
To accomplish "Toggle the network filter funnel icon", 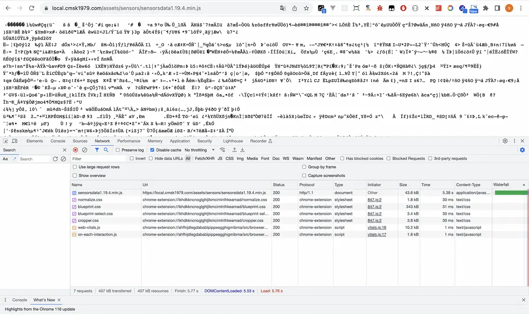I will point(97,150).
